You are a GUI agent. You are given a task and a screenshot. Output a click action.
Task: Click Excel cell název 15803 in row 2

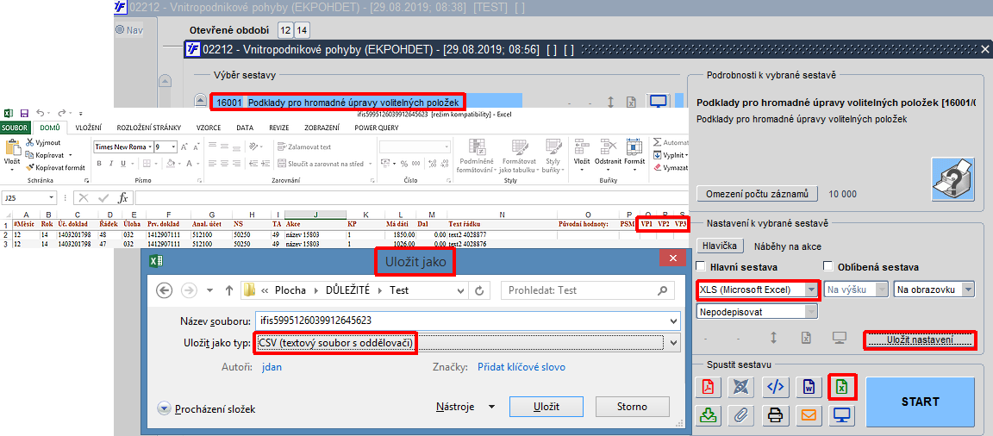coord(314,234)
